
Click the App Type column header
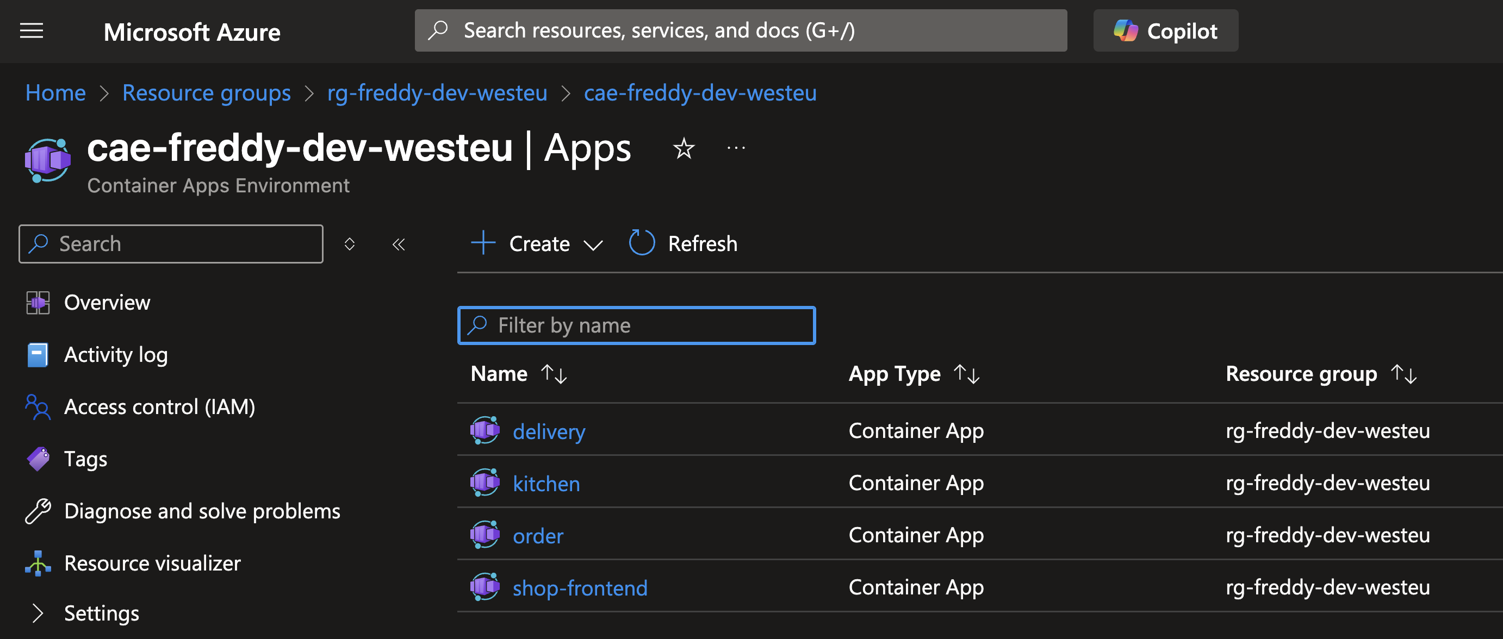point(895,374)
